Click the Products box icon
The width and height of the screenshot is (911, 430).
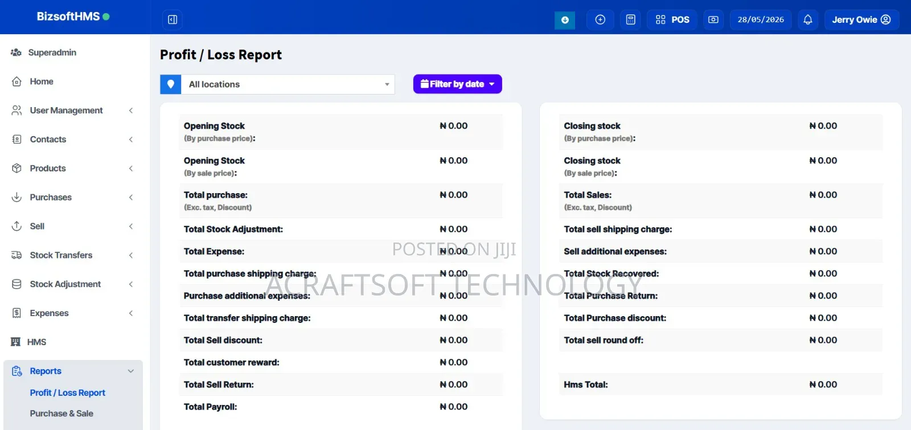(17, 169)
